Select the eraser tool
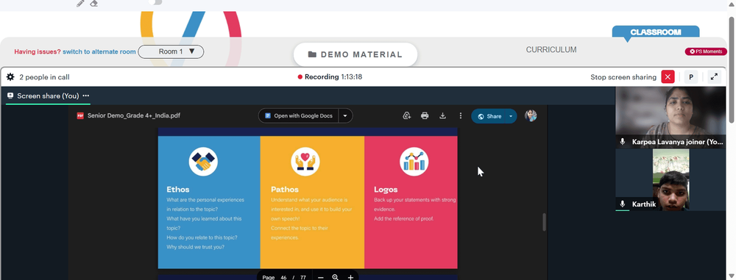736x280 pixels. point(94,3)
